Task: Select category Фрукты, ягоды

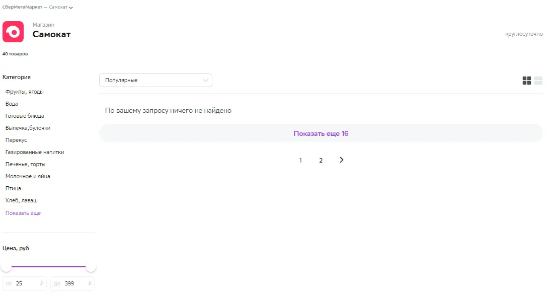Action: pos(25,92)
